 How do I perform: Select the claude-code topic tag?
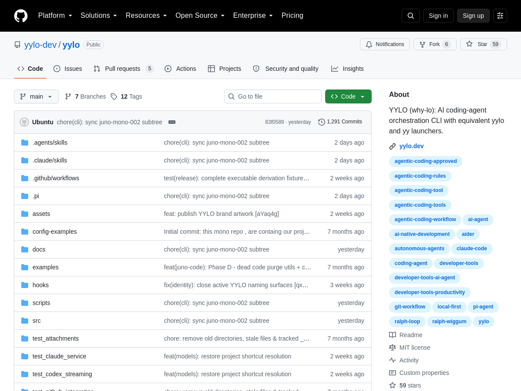472,249
